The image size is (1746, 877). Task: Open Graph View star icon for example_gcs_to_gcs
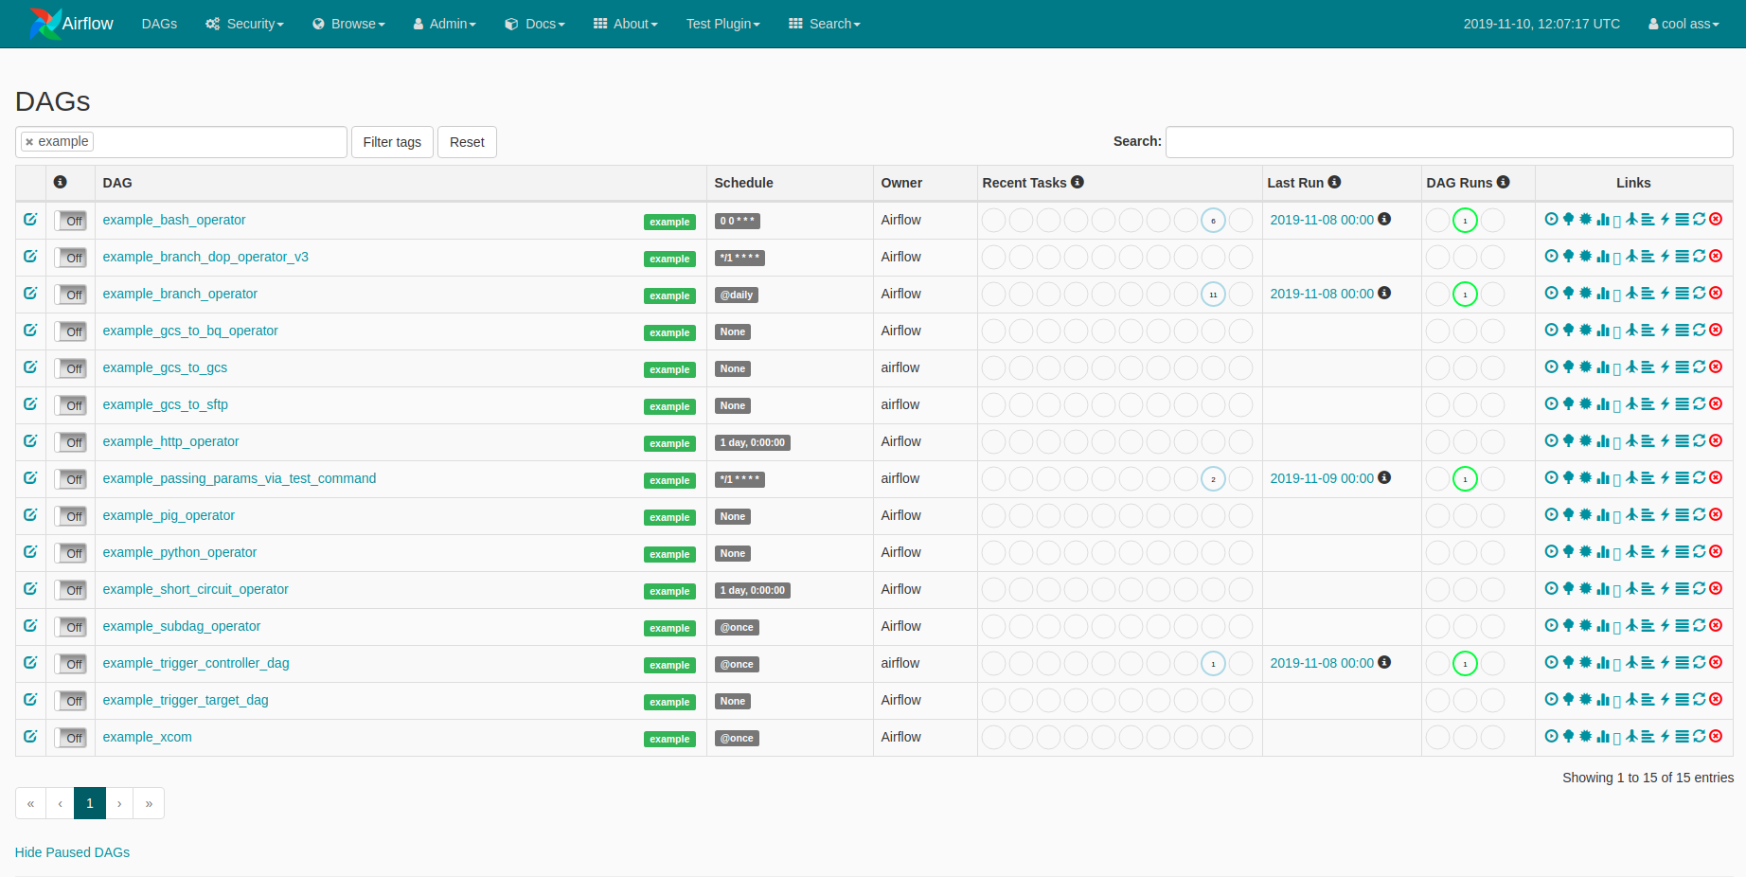tap(1585, 367)
